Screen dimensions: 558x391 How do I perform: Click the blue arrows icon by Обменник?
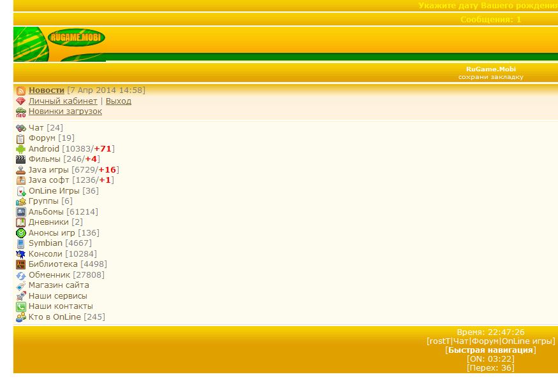pyautogui.click(x=21, y=275)
